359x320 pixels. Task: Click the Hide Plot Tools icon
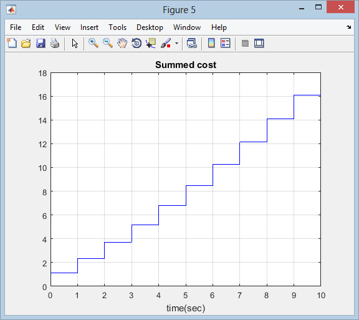[245, 43]
